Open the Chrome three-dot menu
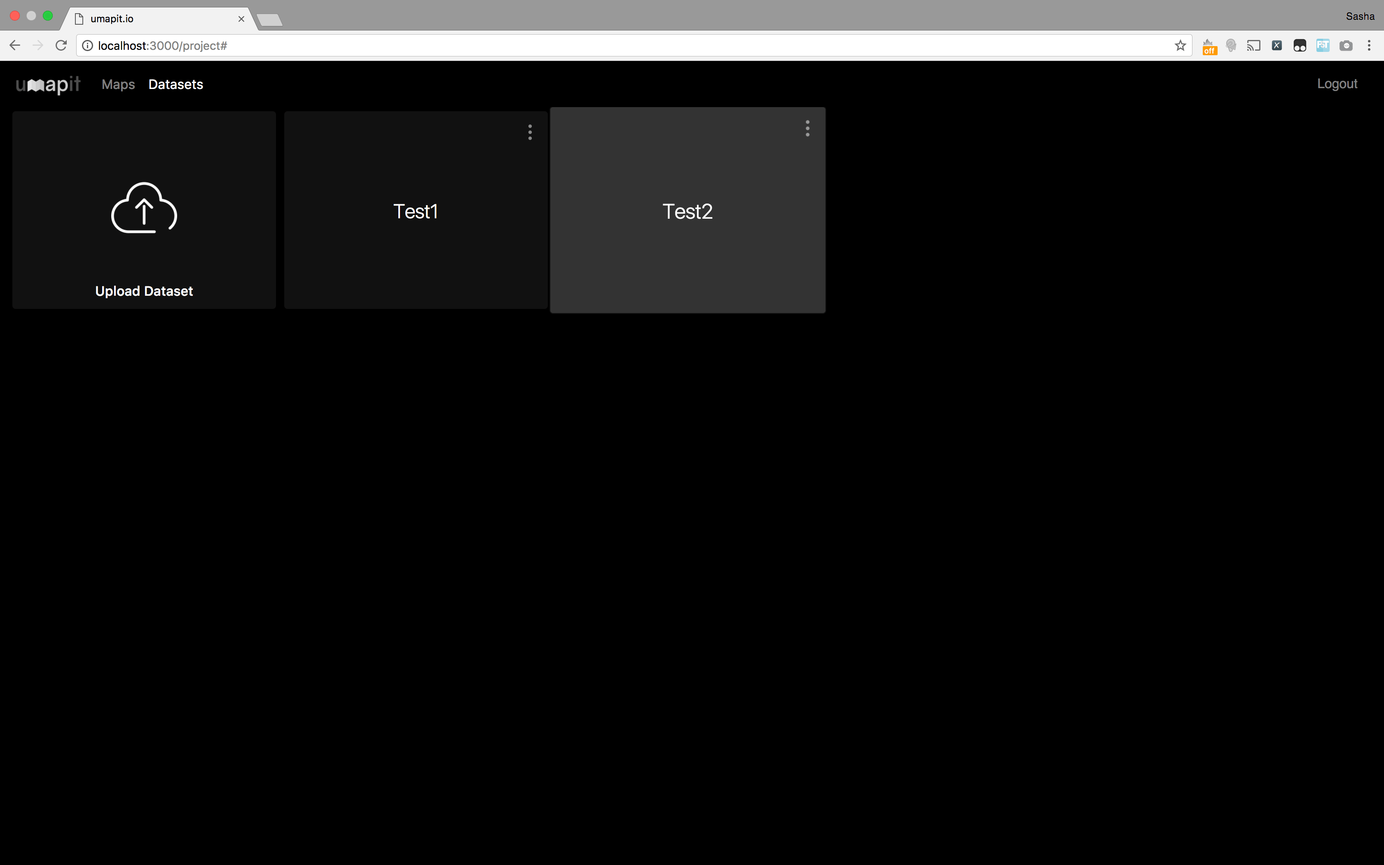Viewport: 1384px width, 865px height. (x=1369, y=45)
